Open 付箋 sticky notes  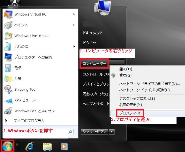(x=18, y=79)
